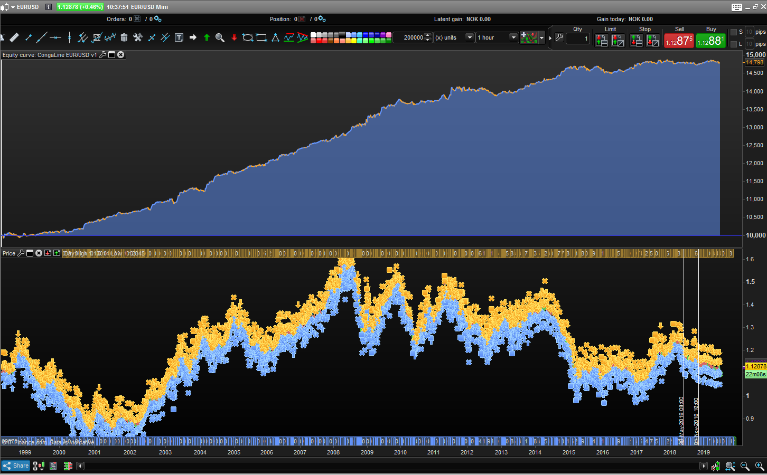The image size is (767, 475).
Task: Select the ruler measurement tool
Action: 14,37
